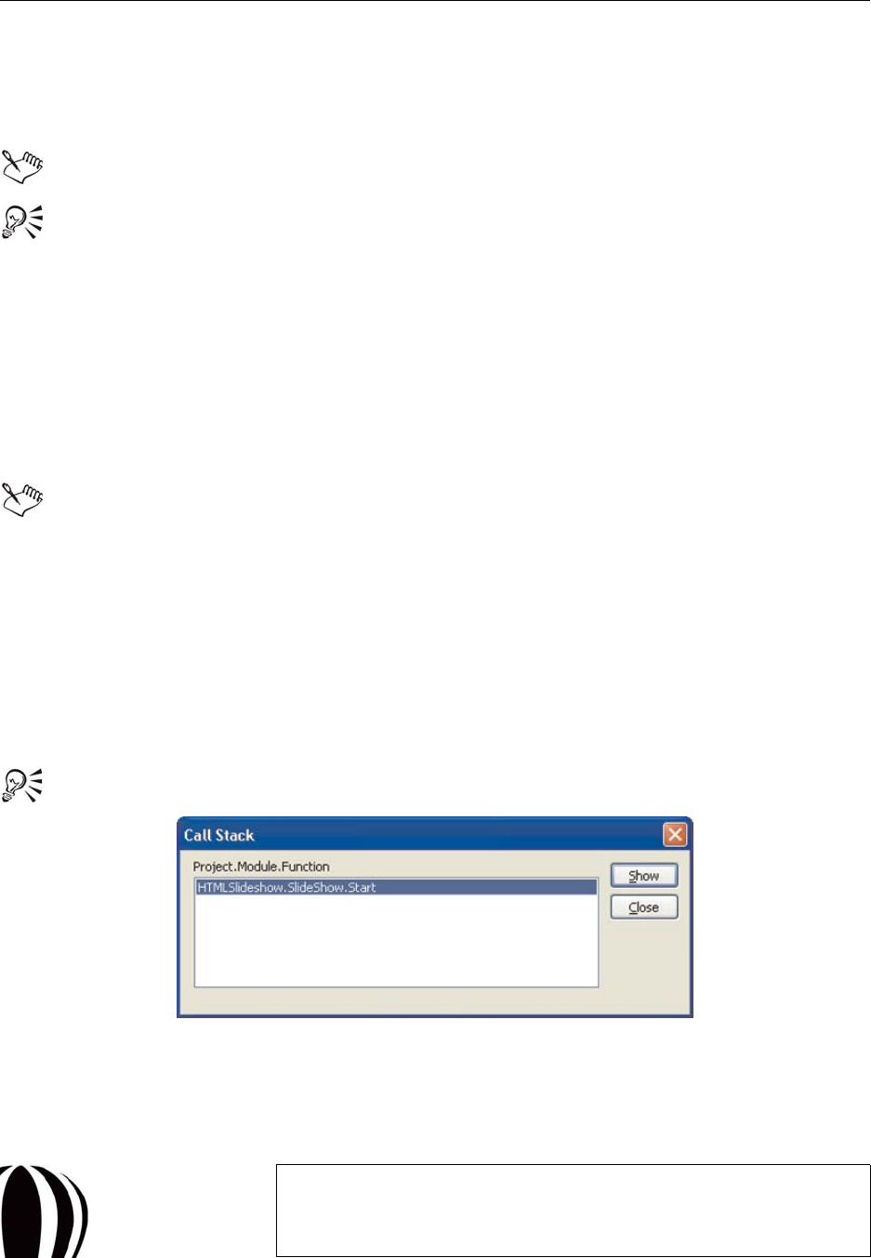This screenshot has width=871, height=1258.
Task: Click the Project.Module.Function label
Action: click(x=261, y=867)
